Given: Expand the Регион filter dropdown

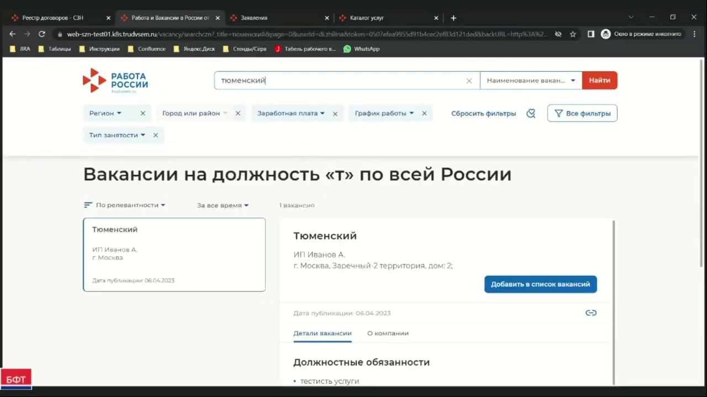Looking at the screenshot, I should coord(105,113).
